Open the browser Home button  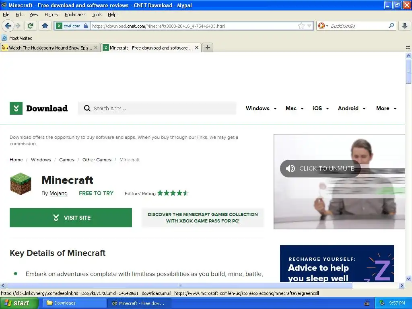(x=45, y=26)
